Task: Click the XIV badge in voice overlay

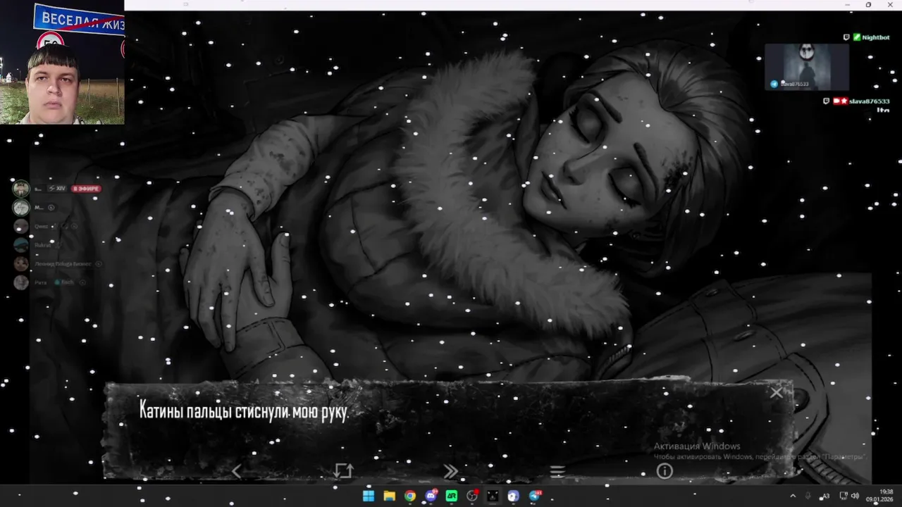Action: tap(56, 189)
